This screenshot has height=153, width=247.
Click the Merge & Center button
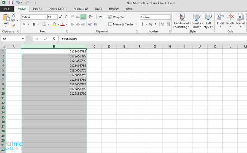click(x=121, y=24)
